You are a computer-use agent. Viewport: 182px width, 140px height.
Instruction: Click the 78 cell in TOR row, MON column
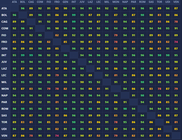[x=116, y=122]
